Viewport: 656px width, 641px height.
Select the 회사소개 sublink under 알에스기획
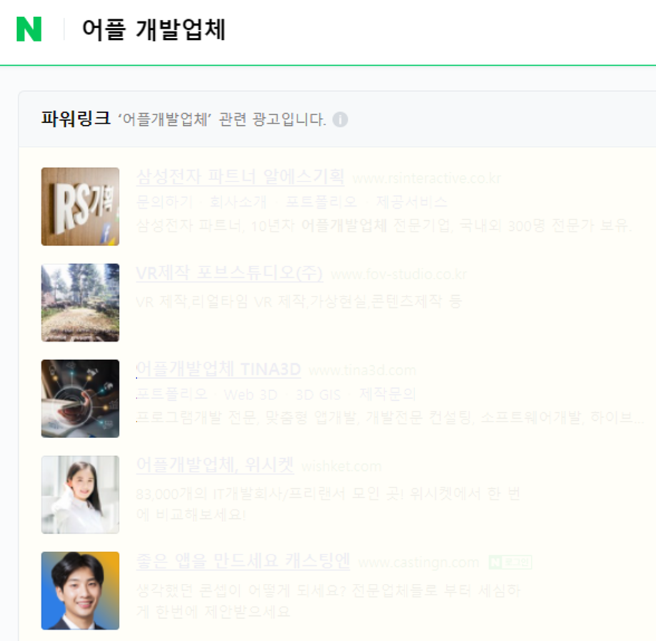click(238, 202)
